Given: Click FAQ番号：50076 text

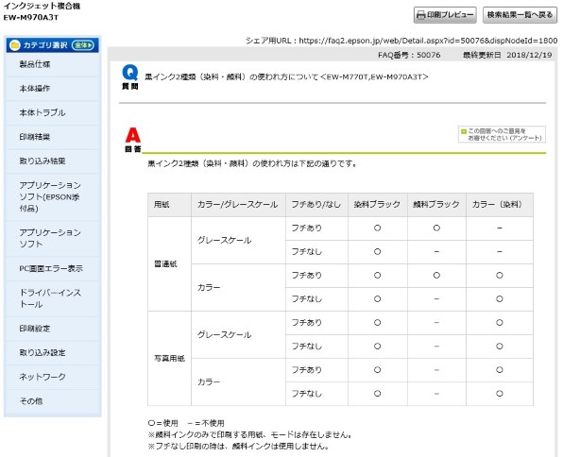Looking at the screenshot, I should (409, 55).
